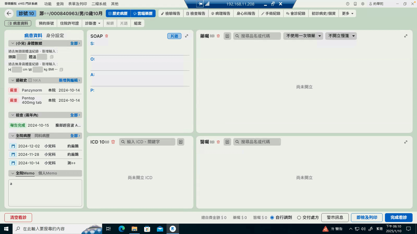
Task: Click the Memo text area
Action: 45,193
